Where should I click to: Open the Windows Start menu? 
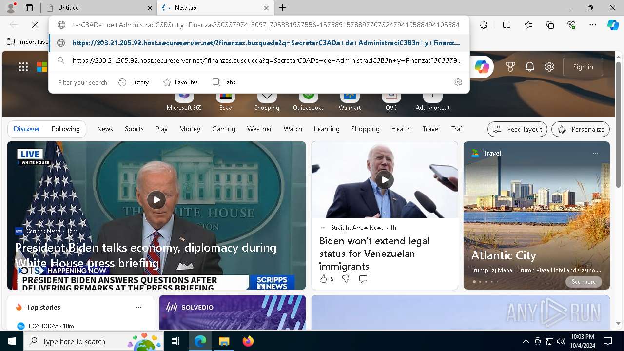[12, 341]
